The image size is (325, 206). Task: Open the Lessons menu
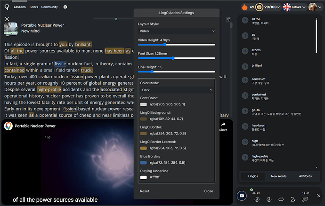tap(20, 7)
